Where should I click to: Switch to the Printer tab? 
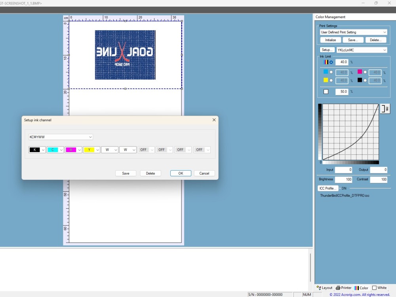pos(343,287)
